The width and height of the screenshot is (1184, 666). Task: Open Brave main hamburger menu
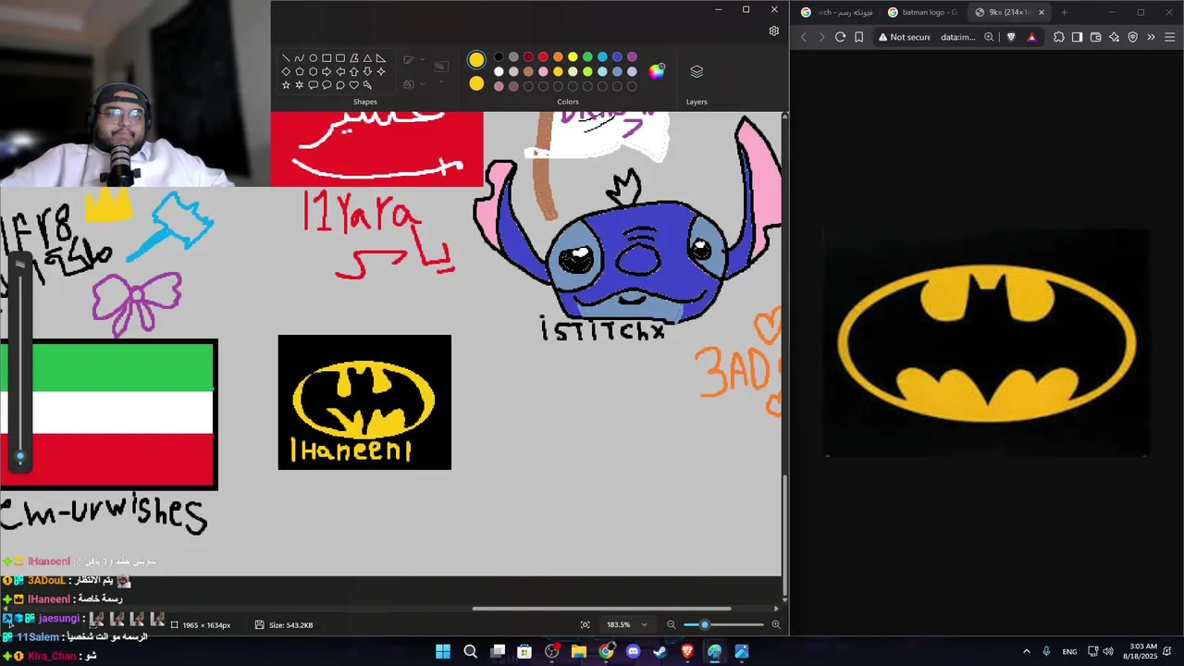coord(1169,37)
